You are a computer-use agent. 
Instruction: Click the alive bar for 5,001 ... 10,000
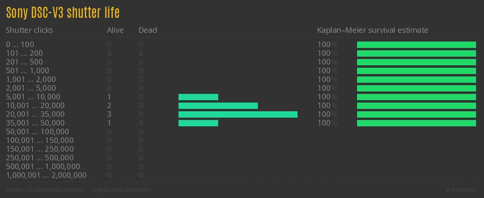click(198, 97)
